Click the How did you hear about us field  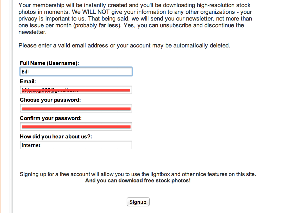tap(76, 145)
